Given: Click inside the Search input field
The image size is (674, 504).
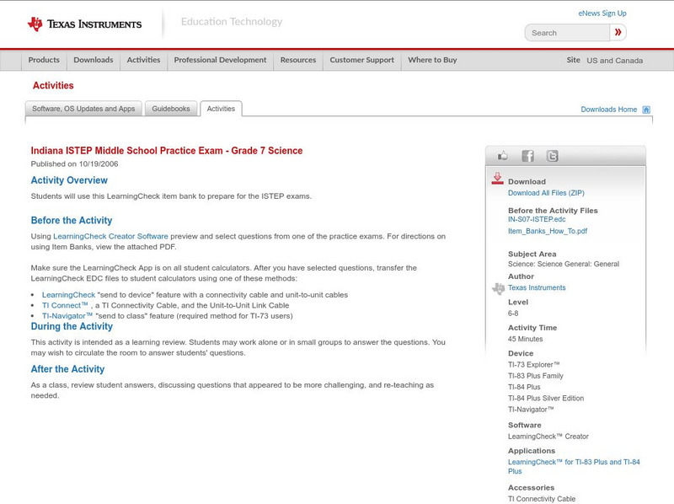Looking at the screenshot, I should 564,32.
